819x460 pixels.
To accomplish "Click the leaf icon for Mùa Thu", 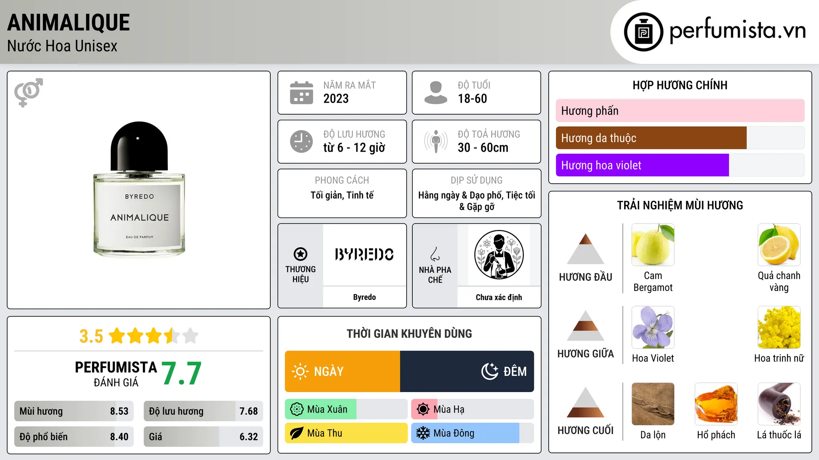I will 297,433.
